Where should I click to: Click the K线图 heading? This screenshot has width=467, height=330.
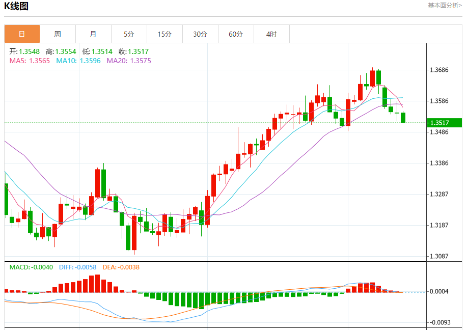[x=16, y=6]
